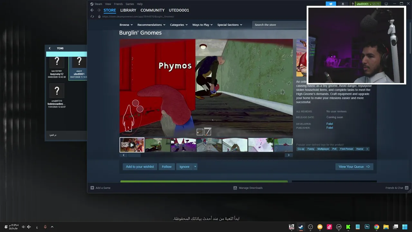The height and width of the screenshot is (232, 412).
Task: Open the dropdown arrow beside Ignore
Action: [195, 167]
